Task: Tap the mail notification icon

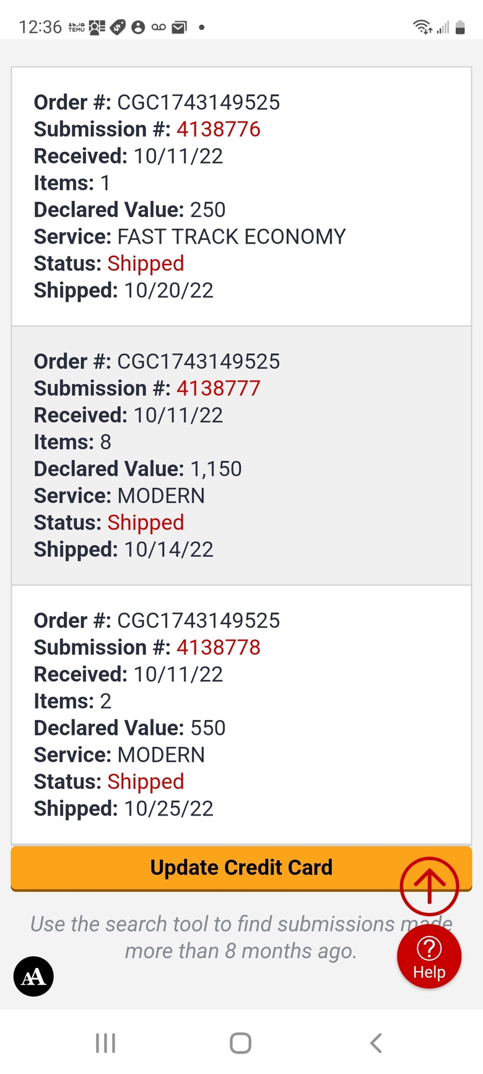Action: pyautogui.click(x=179, y=27)
